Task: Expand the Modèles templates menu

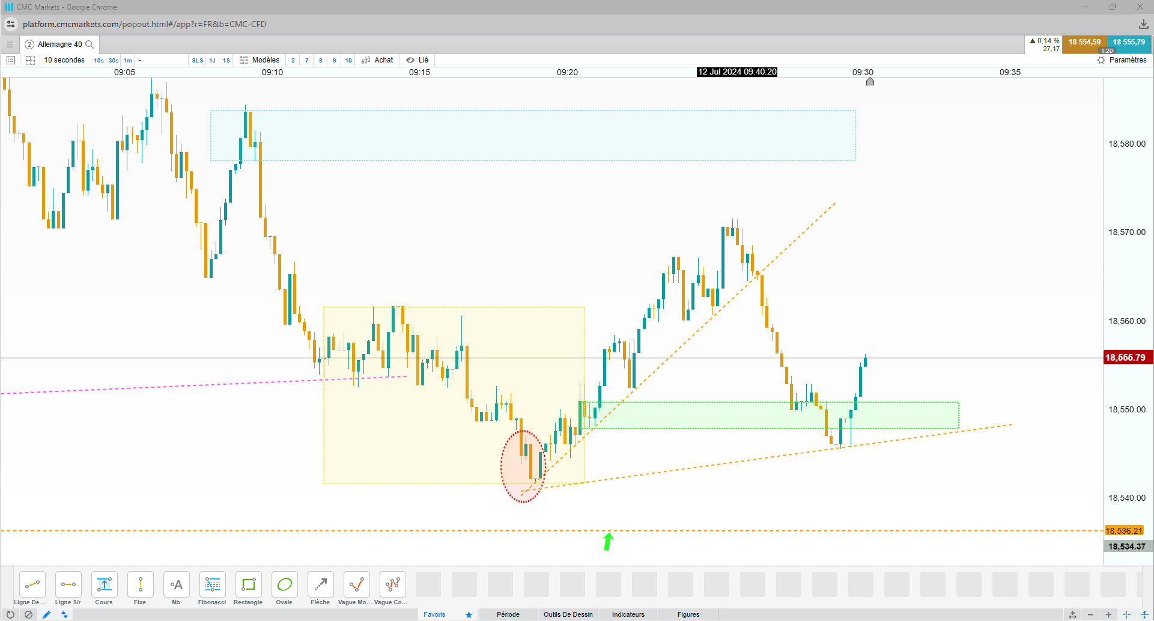Action: [260, 60]
